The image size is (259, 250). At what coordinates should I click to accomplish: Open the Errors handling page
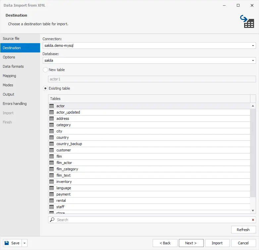15,104
